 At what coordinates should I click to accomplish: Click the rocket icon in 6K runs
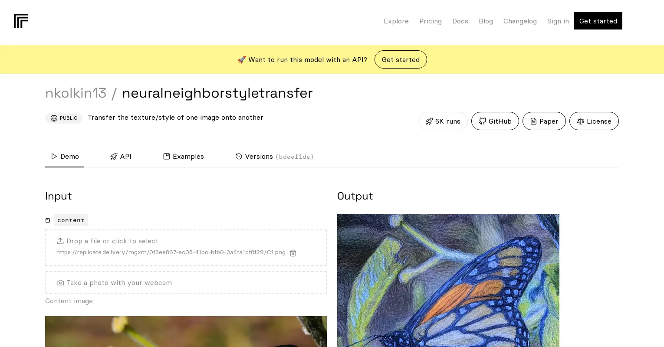429,121
